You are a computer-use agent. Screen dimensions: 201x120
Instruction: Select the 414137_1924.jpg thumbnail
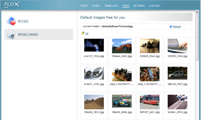(94, 45)
